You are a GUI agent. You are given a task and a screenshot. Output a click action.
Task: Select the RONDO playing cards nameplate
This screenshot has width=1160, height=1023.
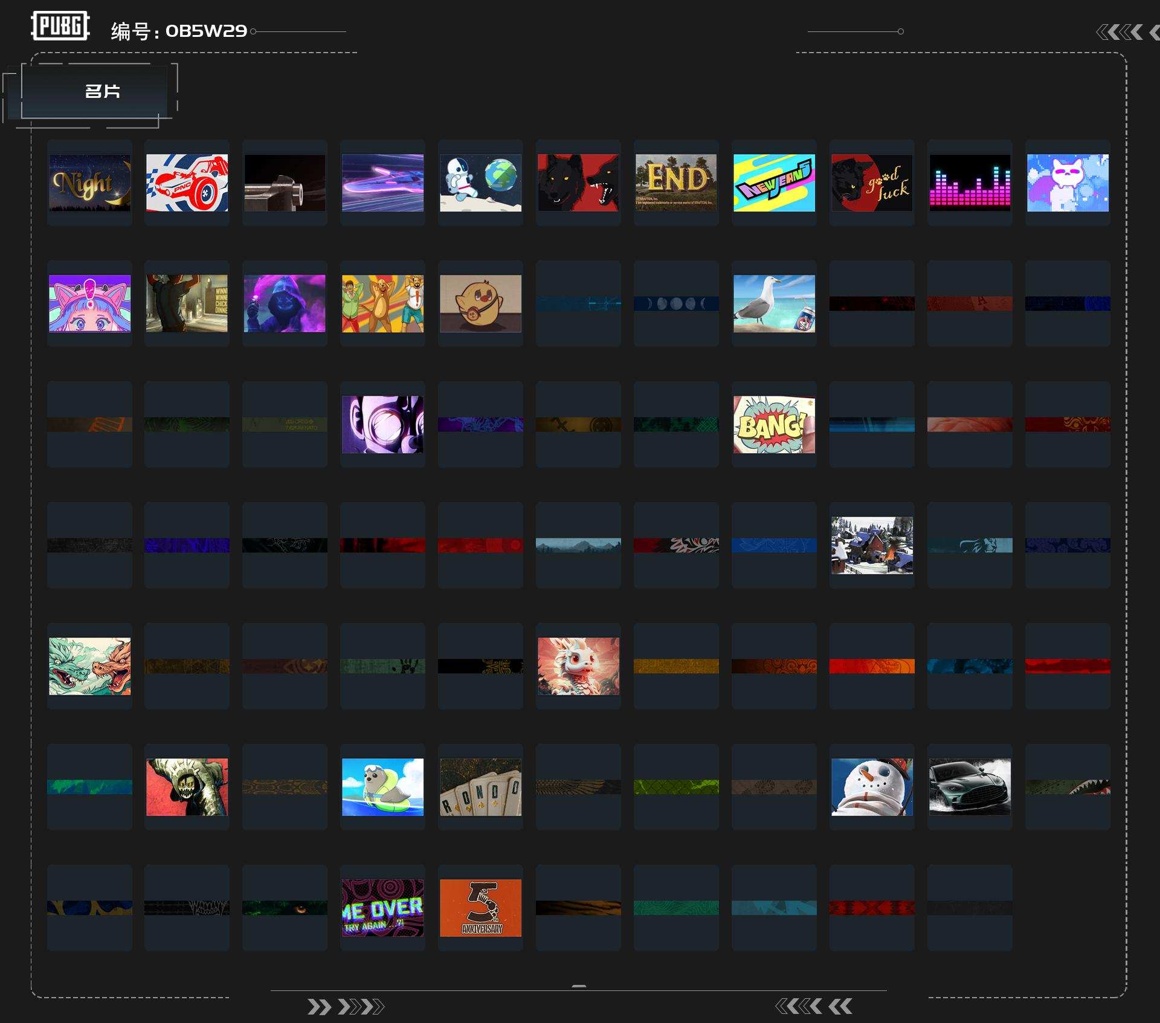tap(480, 787)
